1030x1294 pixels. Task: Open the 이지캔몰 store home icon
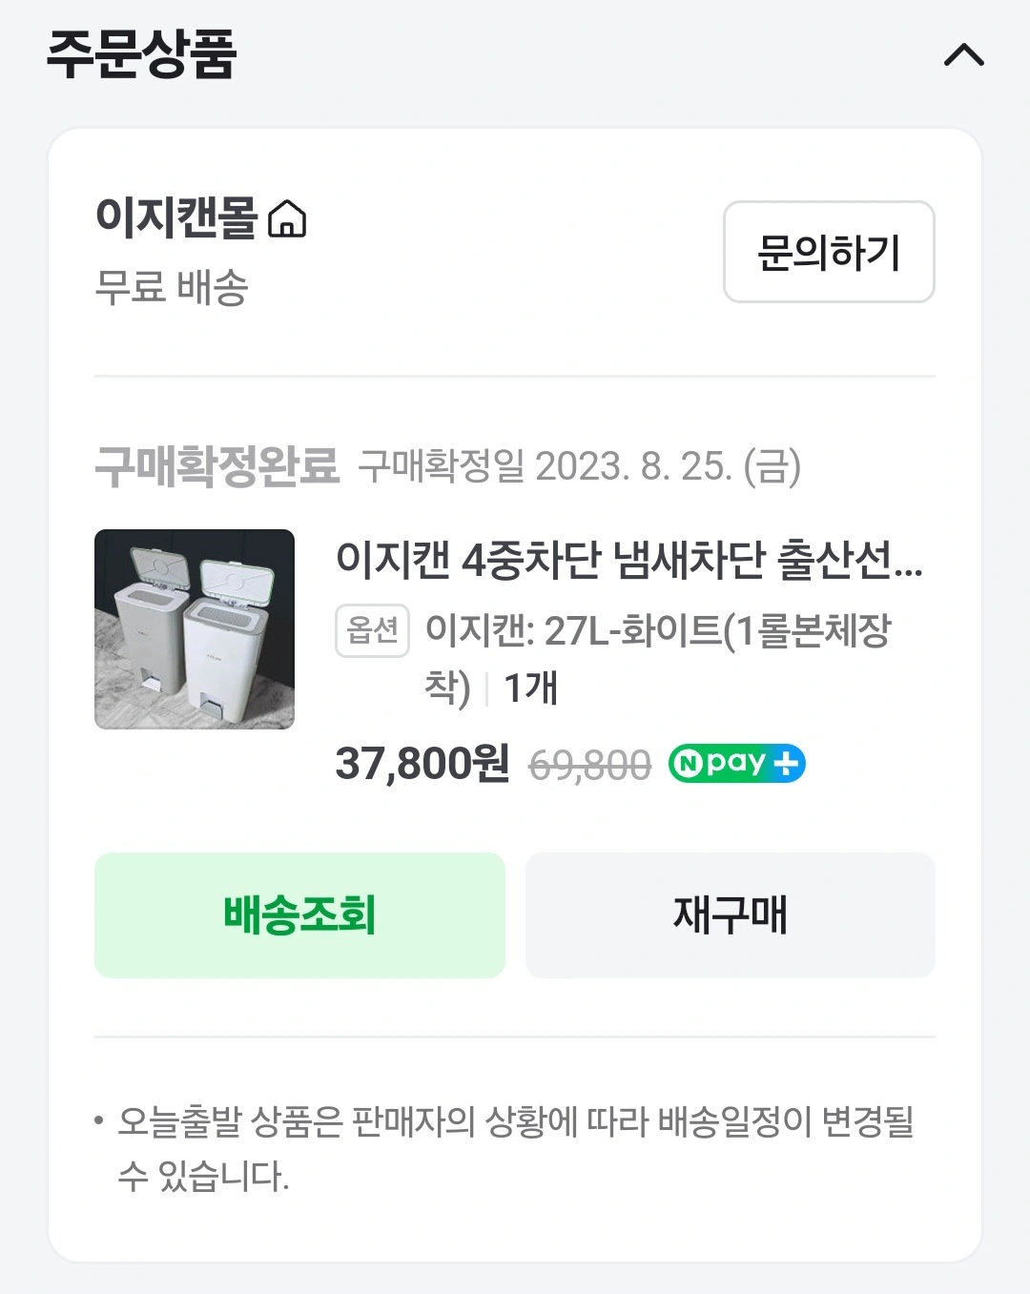point(287,218)
